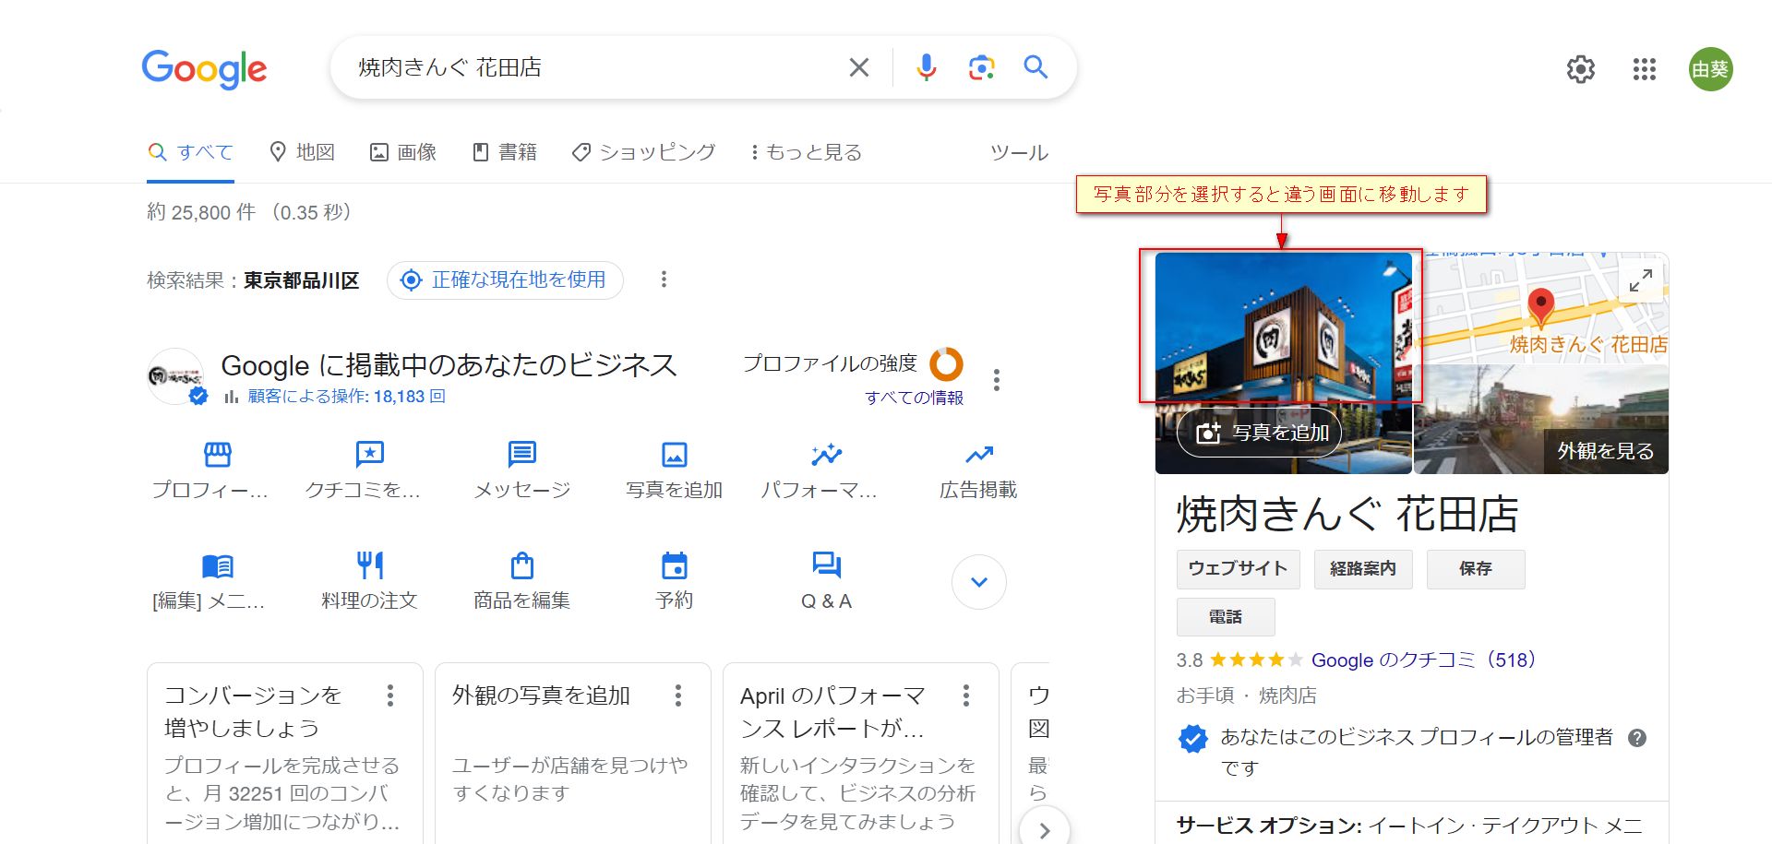Screen dimensions: 1772x844
Task: Submit search with the magnifying glass icon
Action: point(1036,67)
